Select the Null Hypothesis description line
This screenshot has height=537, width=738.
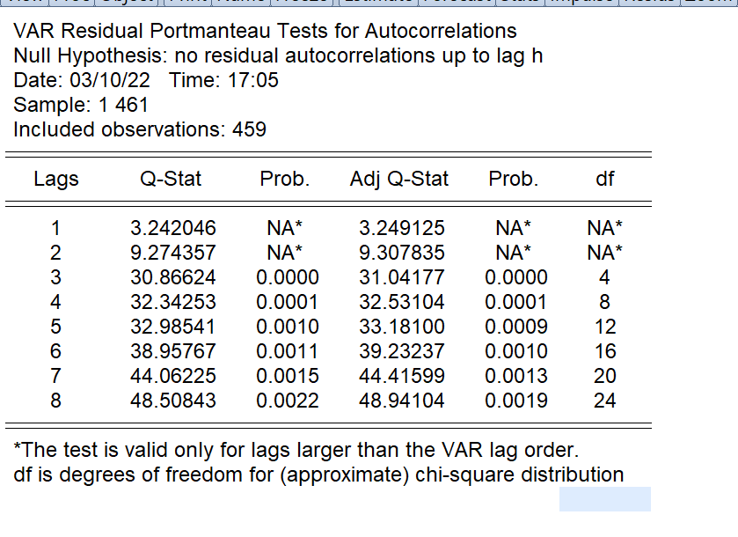click(278, 56)
